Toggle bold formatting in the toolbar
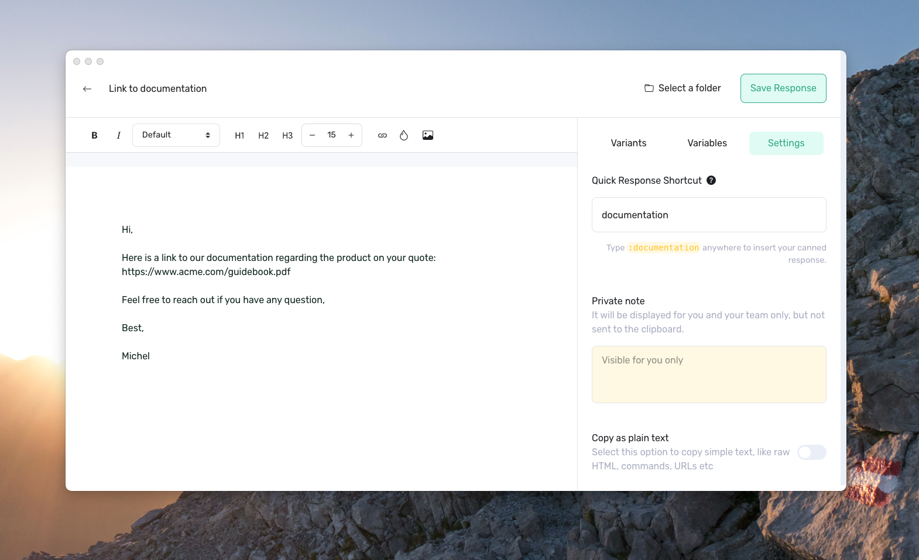Viewport: 919px width, 560px height. pos(94,135)
